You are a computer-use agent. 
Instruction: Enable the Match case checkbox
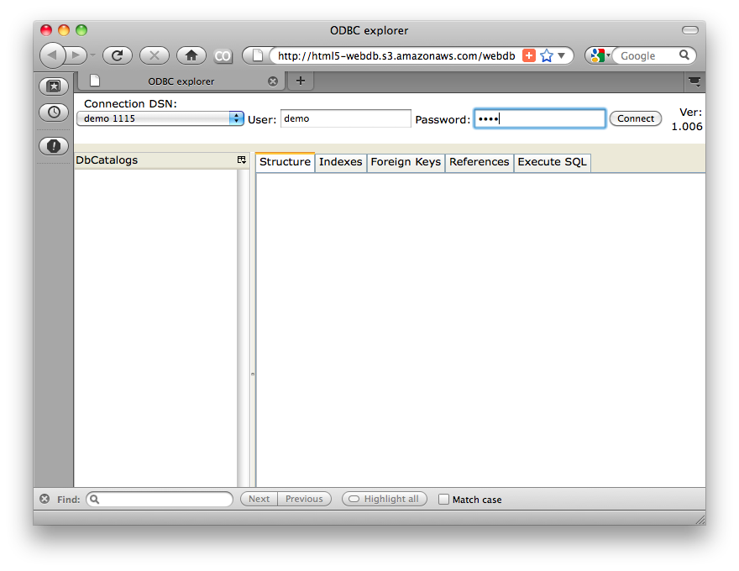point(444,500)
